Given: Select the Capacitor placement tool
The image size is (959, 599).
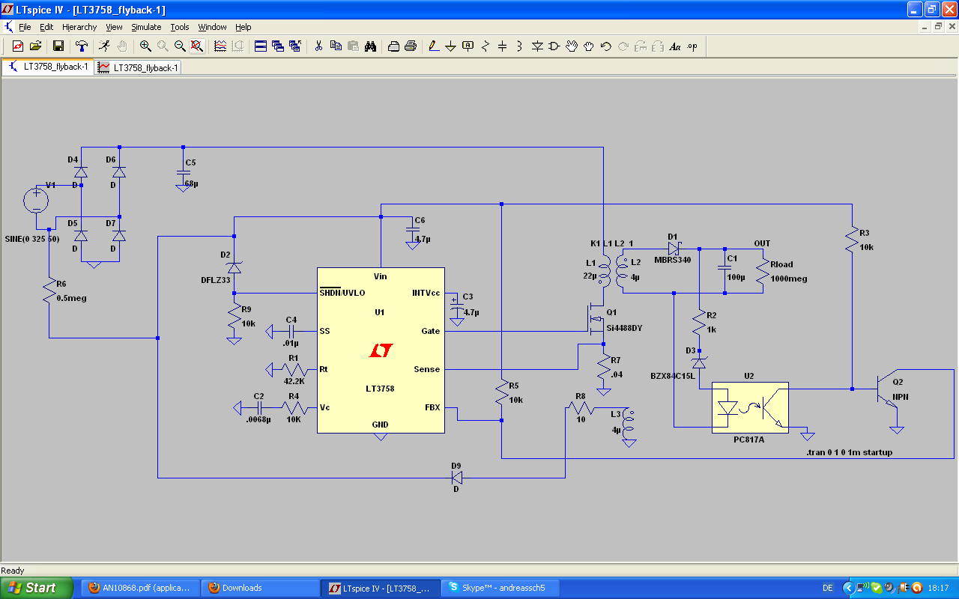Looking at the screenshot, I should point(503,46).
